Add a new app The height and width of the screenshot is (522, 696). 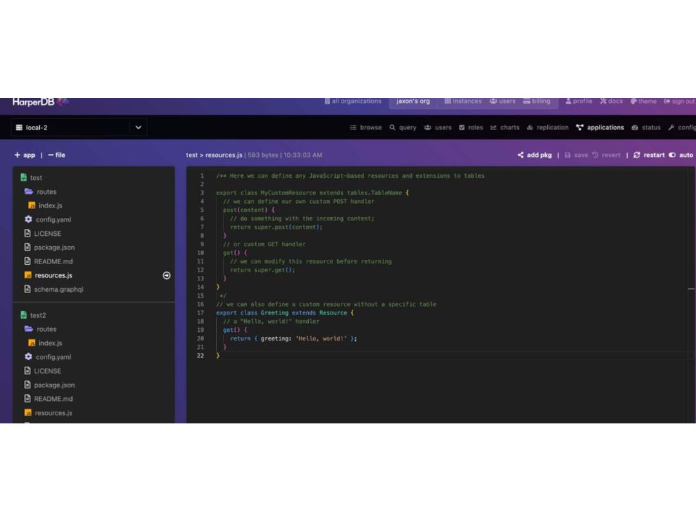[x=24, y=155]
